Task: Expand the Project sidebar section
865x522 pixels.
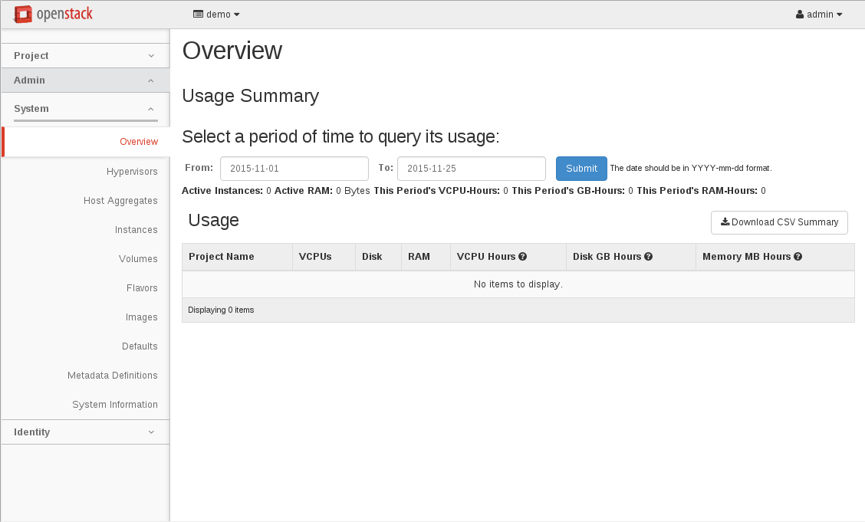Action: point(84,56)
